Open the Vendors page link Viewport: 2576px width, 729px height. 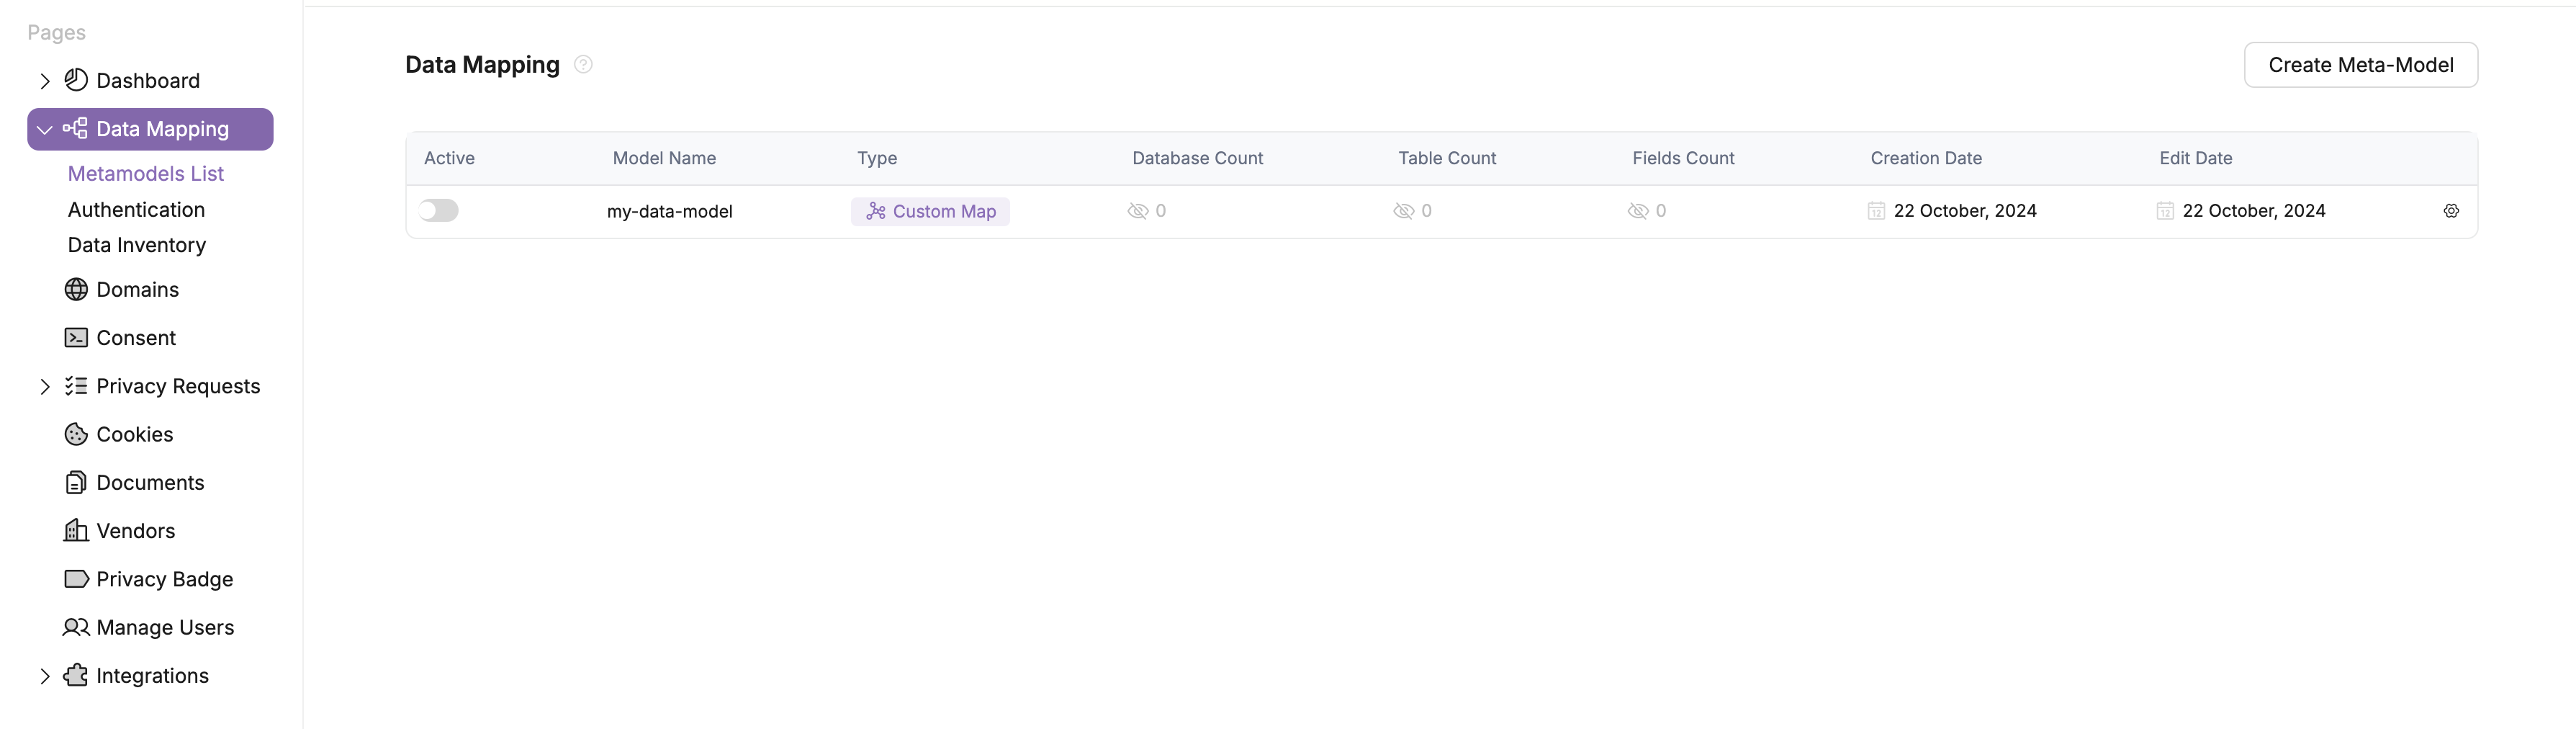[136, 531]
